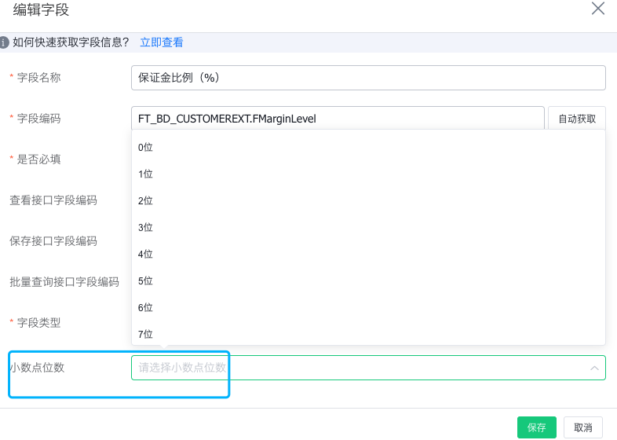Click the 查看接口字段编码 label
The image size is (617, 440).
(53, 200)
